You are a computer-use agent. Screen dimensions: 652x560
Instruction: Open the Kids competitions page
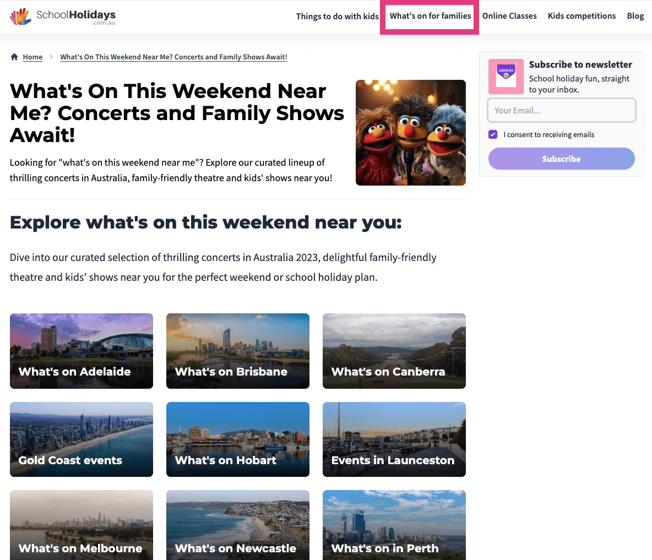582,16
